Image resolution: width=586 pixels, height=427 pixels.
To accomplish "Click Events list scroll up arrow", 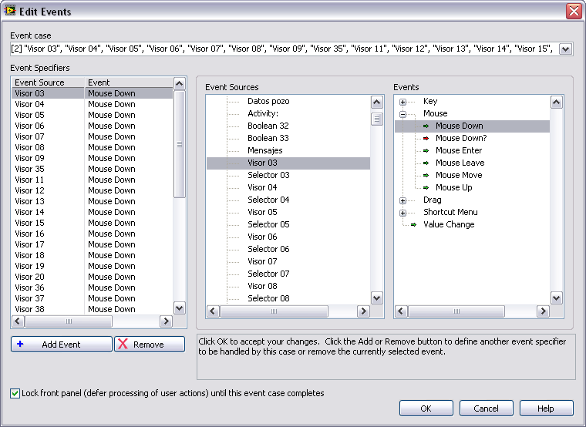I will (x=557, y=102).
